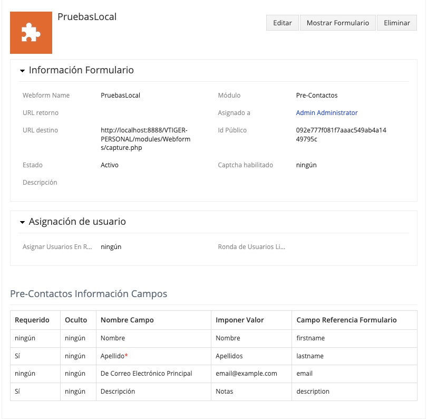Click the Pre-Contactos Información Campos heading

click(x=89, y=294)
